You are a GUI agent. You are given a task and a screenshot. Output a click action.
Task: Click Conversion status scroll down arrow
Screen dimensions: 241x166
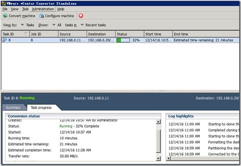[158, 158]
